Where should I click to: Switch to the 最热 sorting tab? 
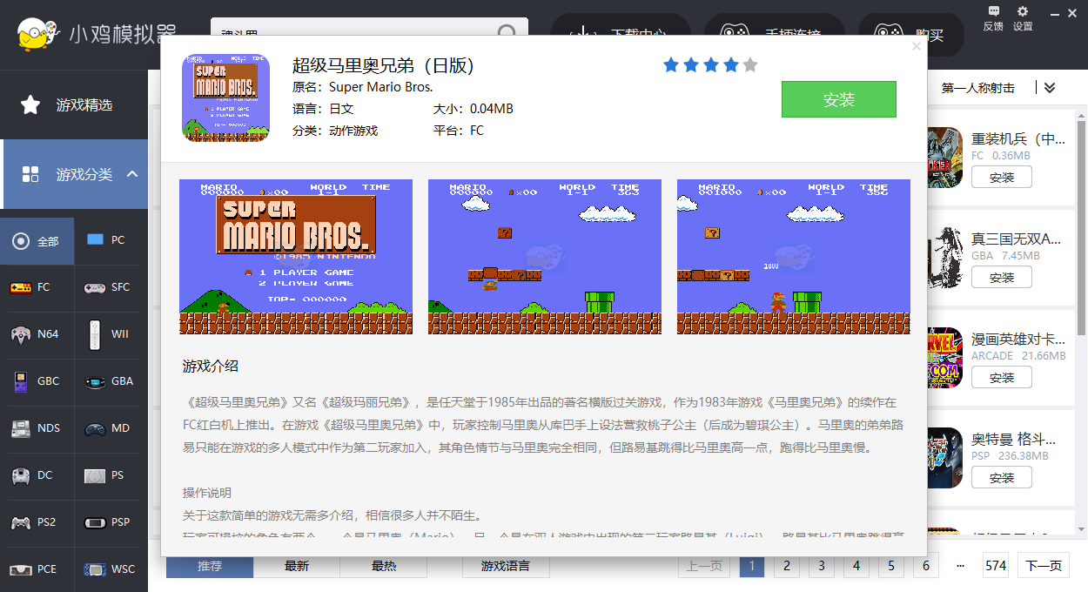point(384,566)
